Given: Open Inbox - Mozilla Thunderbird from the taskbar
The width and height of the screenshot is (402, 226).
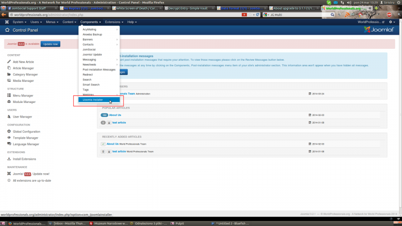Looking at the screenshot, I should [67, 223].
